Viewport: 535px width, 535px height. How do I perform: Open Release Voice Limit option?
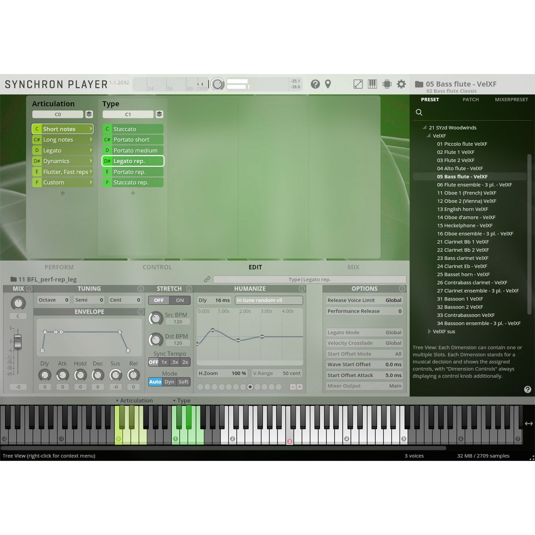(364, 300)
